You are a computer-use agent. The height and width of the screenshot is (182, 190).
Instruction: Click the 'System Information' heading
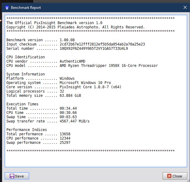pos(26,74)
